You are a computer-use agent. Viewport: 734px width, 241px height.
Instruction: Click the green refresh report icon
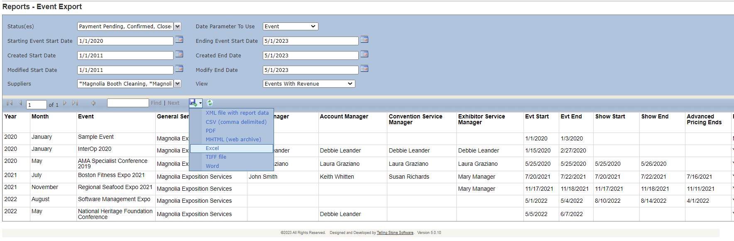(x=210, y=103)
